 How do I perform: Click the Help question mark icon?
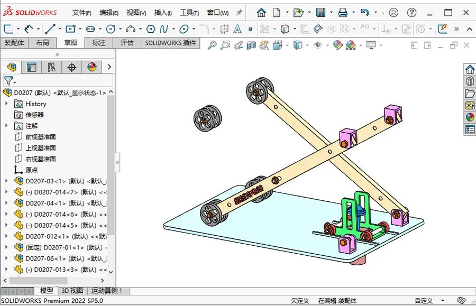411,13
